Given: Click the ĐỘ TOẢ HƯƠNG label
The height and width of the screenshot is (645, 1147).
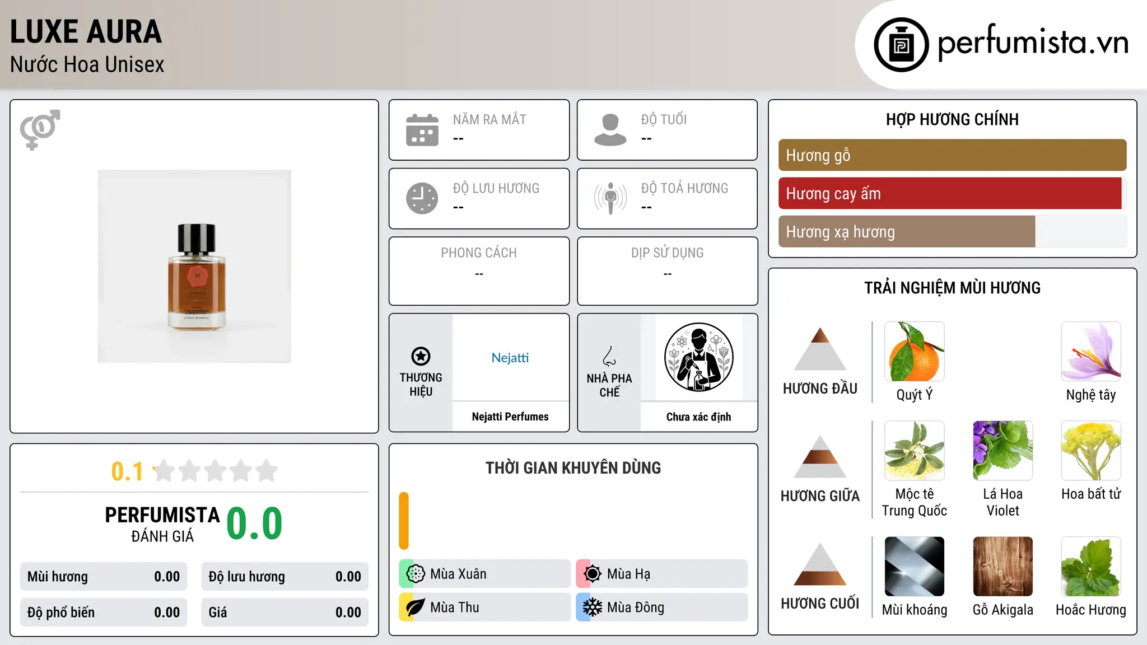Looking at the screenshot, I should 684,188.
